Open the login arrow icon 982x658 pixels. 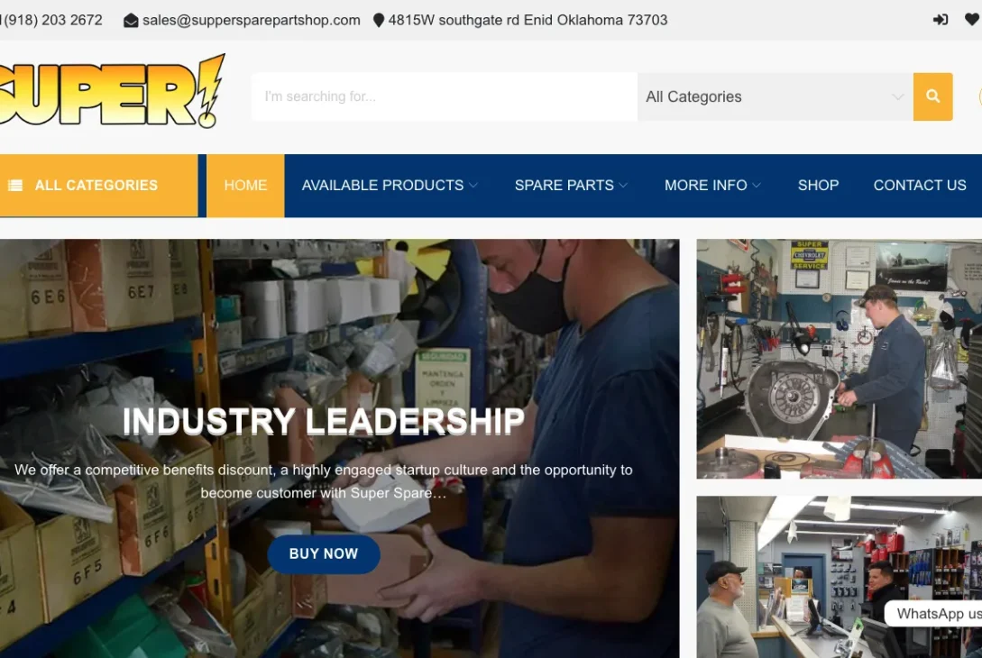[x=940, y=20]
